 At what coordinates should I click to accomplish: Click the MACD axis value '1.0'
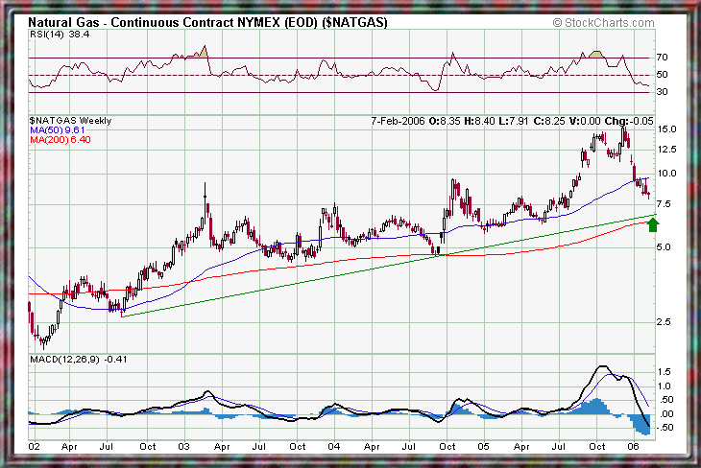point(665,386)
